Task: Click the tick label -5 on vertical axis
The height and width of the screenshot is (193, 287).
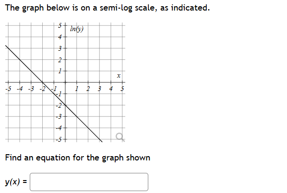Action: [x=59, y=140]
